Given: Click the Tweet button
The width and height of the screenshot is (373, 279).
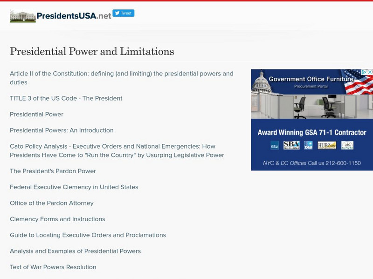Looking at the screenshot, I should click(x=124, y=13).
